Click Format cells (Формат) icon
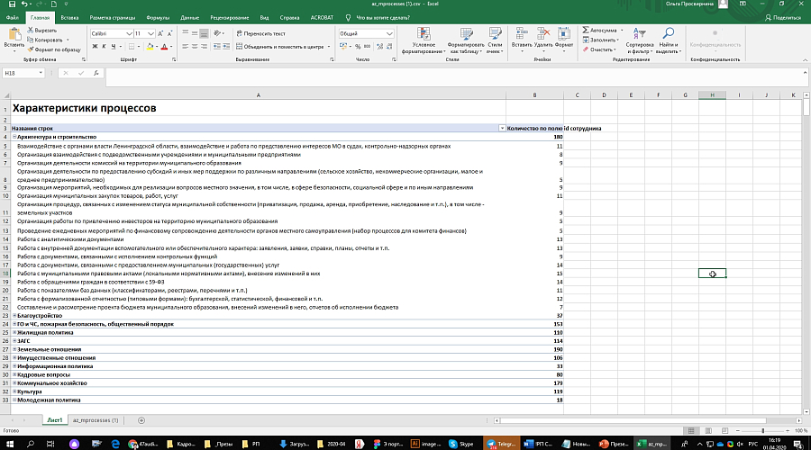811x450 pixels. coord(564,34)
